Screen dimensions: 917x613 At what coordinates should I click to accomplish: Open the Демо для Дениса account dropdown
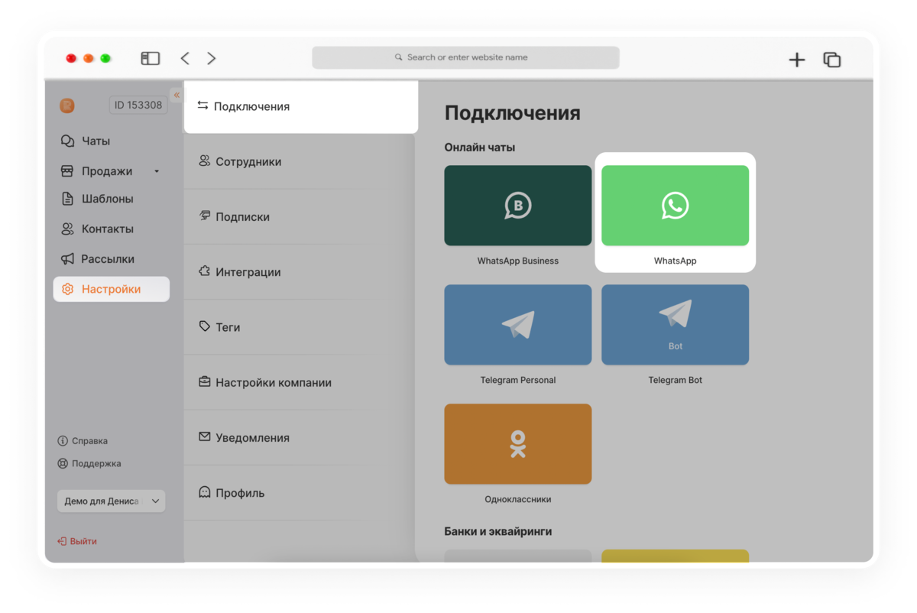[x=112, y=501]
